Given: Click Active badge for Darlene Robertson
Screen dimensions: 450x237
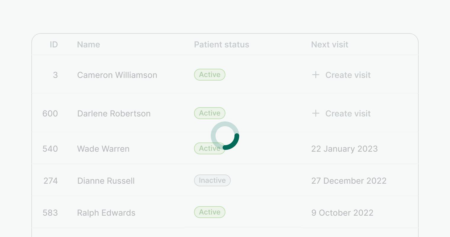Looking at the screenshot, I should tap(210, 113).
